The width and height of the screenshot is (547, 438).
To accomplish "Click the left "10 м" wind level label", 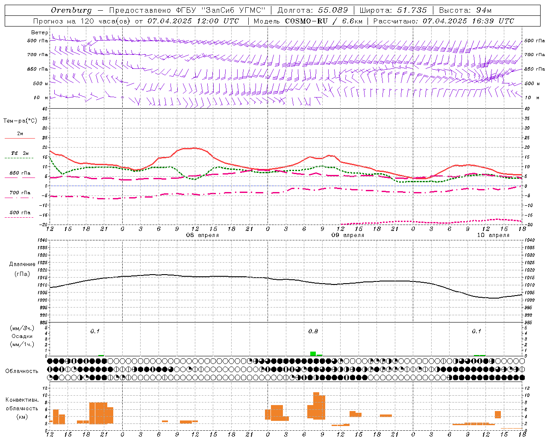I will [41, 98].
